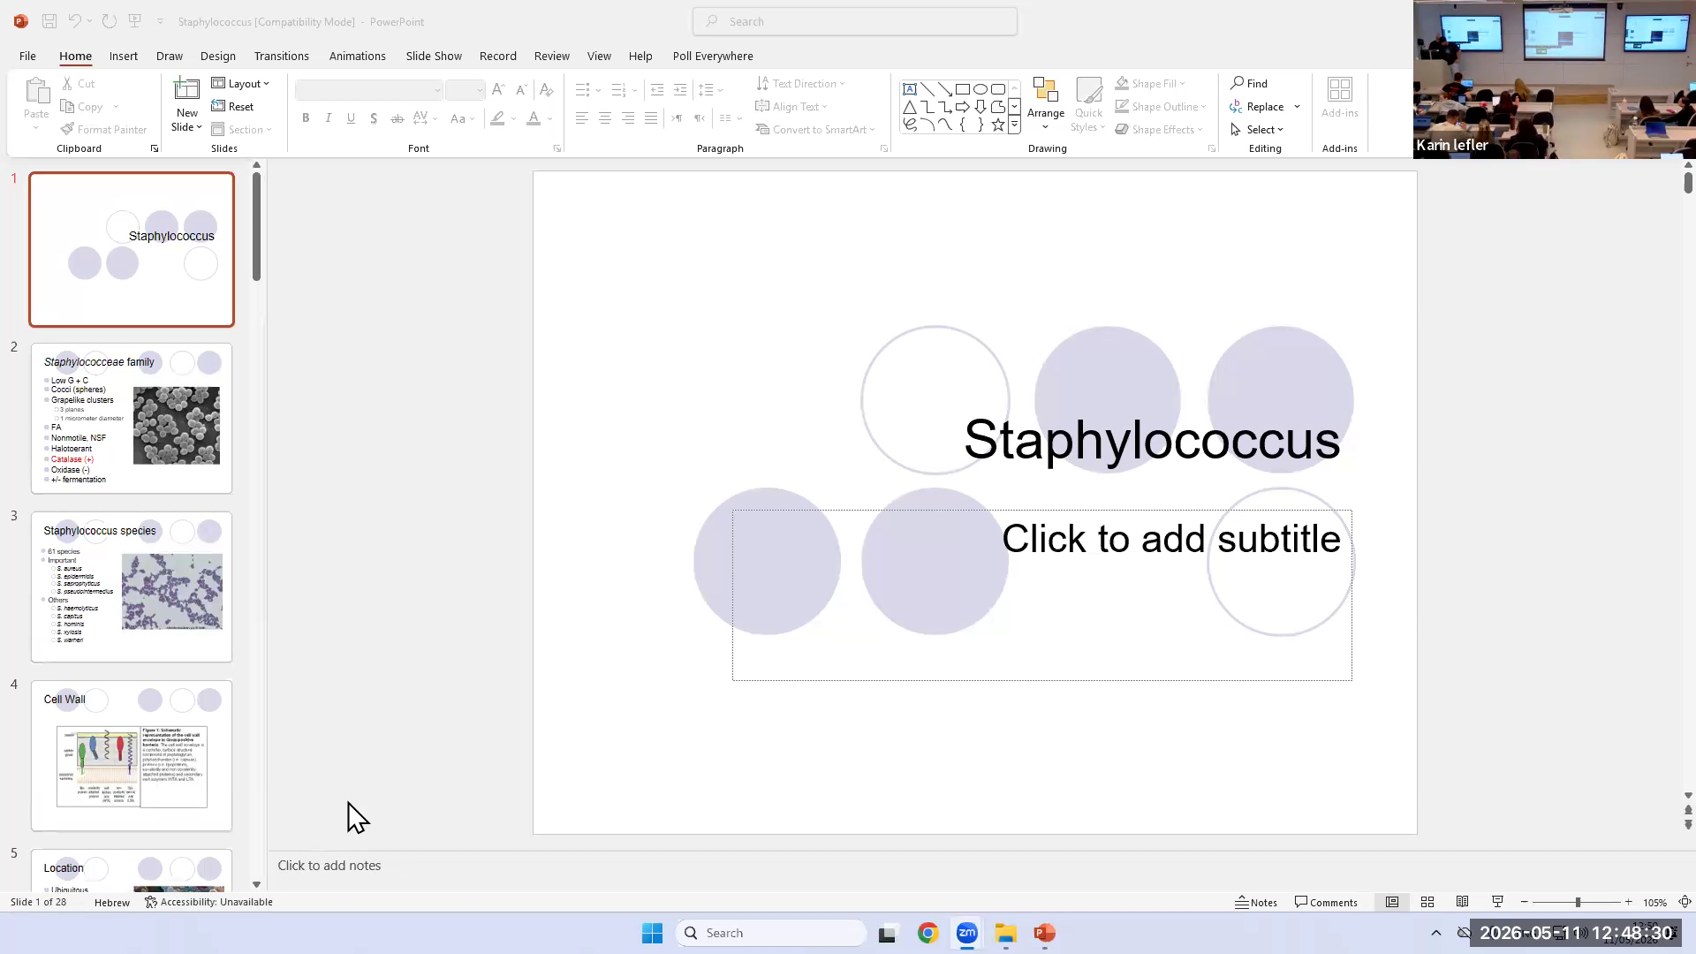Click the Arrange shapes icon
Screen dimensions: 1696x954
coord(1046,90)
